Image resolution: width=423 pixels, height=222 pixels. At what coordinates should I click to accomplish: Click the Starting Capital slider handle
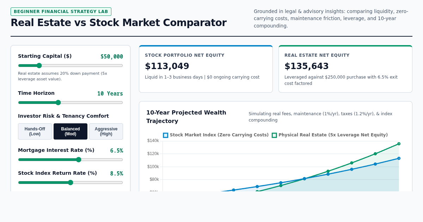pos(39,66)
